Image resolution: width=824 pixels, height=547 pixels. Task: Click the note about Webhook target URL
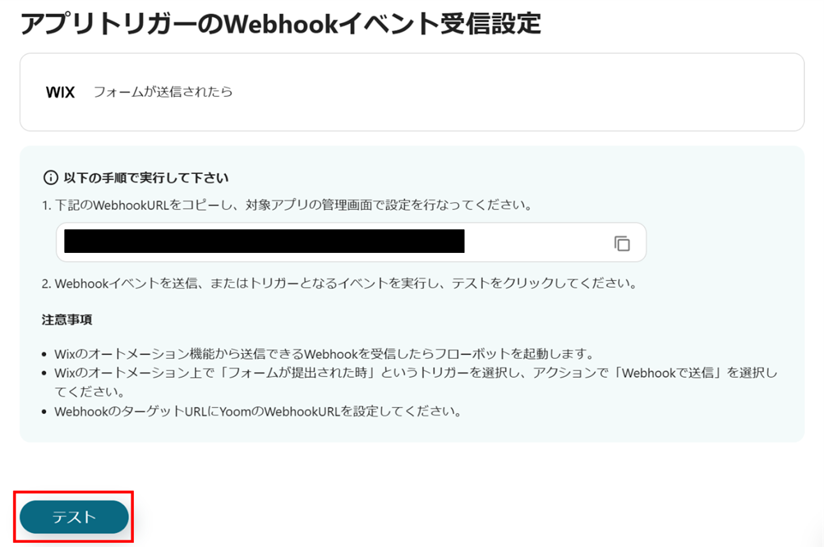pyautogui.click(x=257, y=412)
